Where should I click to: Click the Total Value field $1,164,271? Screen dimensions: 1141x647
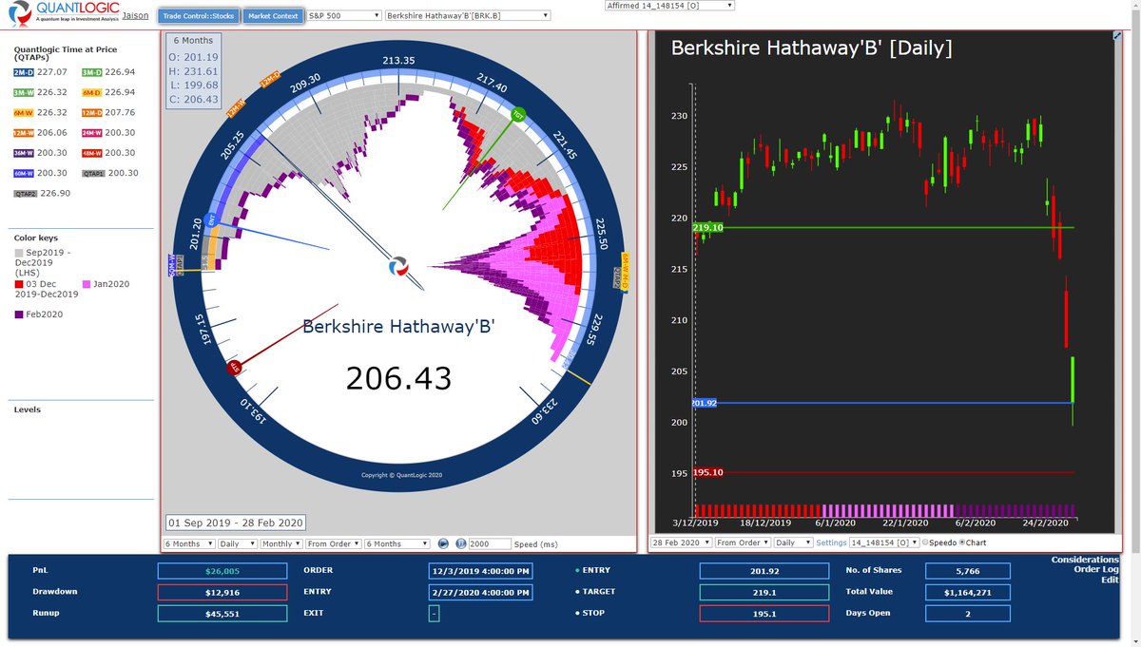coord(968,592)
